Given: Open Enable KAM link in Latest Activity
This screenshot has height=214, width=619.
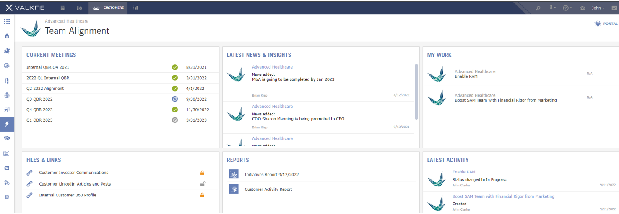Looking at the screenshot, I should pos(464,172).
